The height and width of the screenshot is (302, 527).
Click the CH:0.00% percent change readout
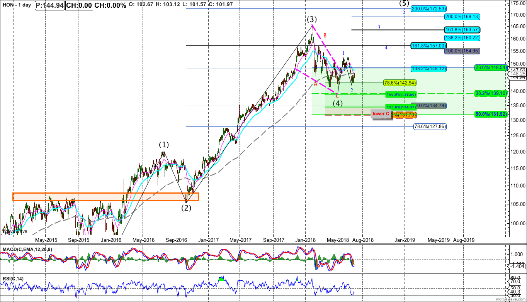[111, 5]
